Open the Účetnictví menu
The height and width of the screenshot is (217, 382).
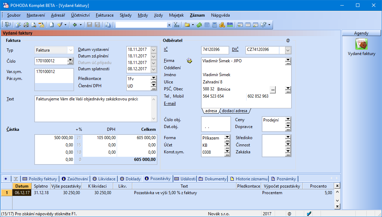tap(81, 15)
